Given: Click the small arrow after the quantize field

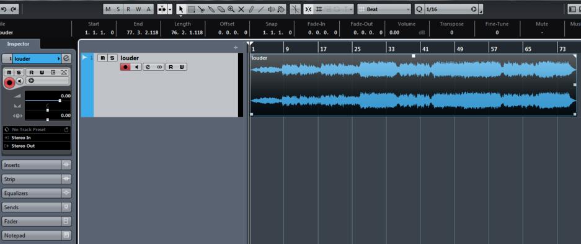Looking at the screenshot, I should 481,9.
